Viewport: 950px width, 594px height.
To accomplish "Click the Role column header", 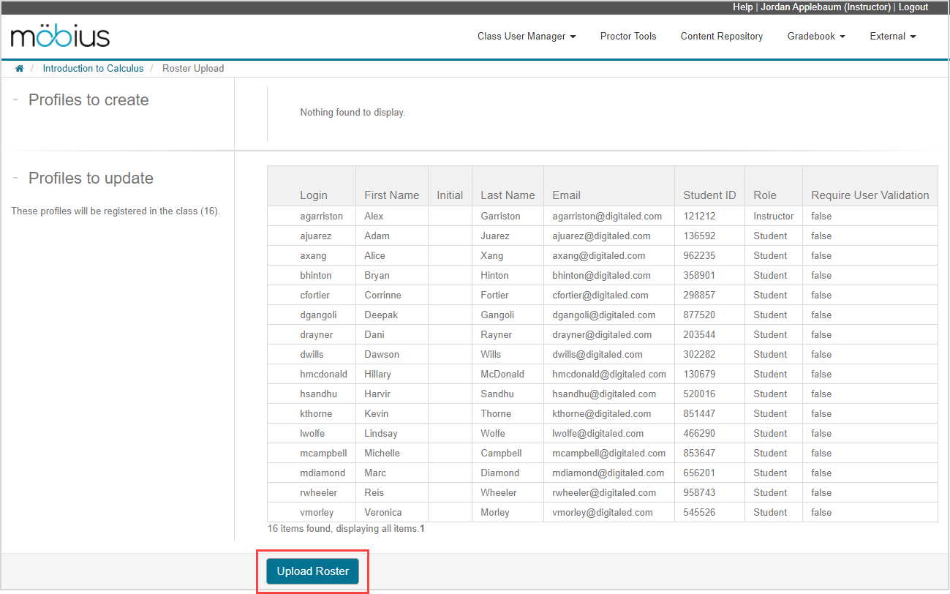I will click(x=765, y=195).
